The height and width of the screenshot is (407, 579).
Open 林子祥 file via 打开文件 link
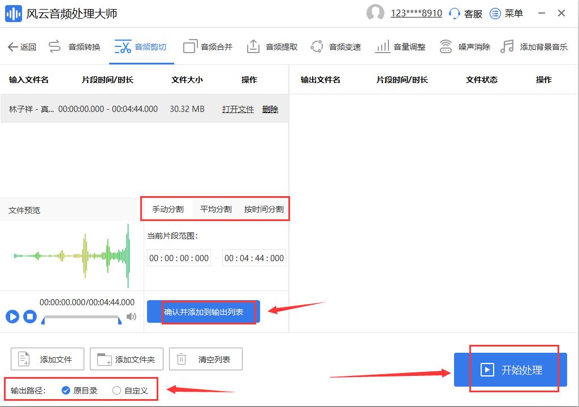pos(237,109)
